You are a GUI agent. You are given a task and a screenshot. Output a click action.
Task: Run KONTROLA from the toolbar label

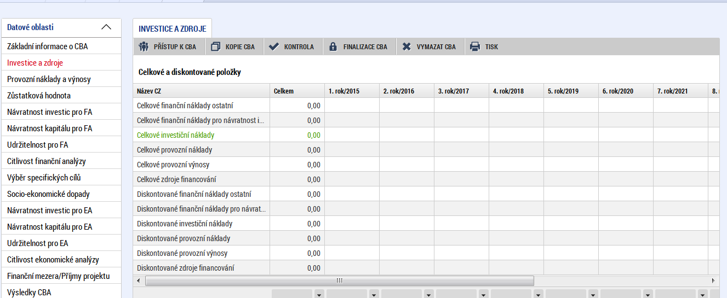tap(299, 47)
